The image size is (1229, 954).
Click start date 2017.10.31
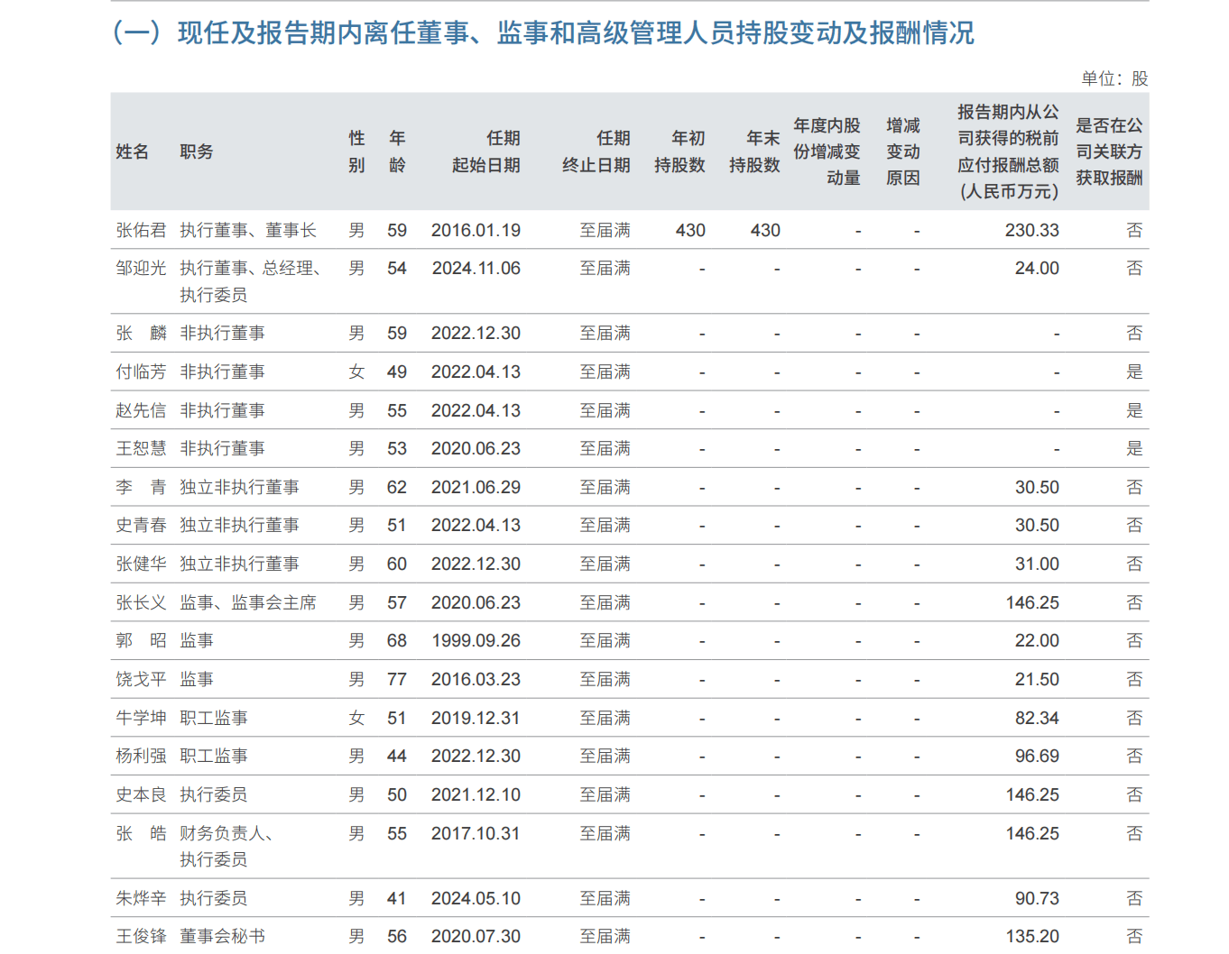pyautogui.click(x=476, y=833)
